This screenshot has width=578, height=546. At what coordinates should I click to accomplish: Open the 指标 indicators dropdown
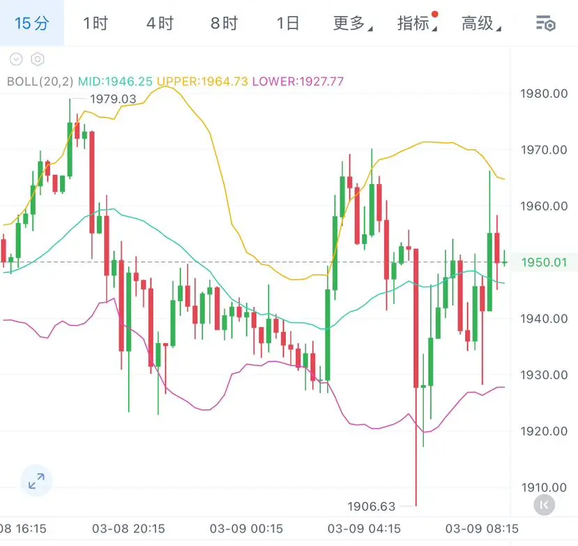(x=416, y=24)
